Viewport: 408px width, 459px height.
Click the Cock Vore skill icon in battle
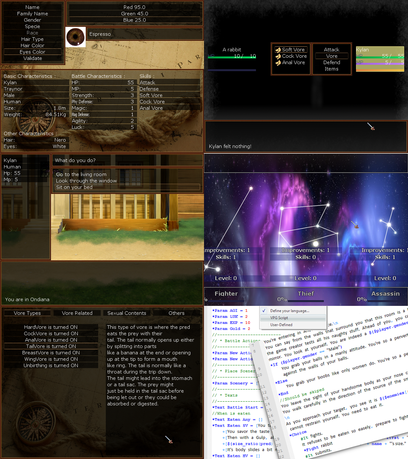(278, 56)
